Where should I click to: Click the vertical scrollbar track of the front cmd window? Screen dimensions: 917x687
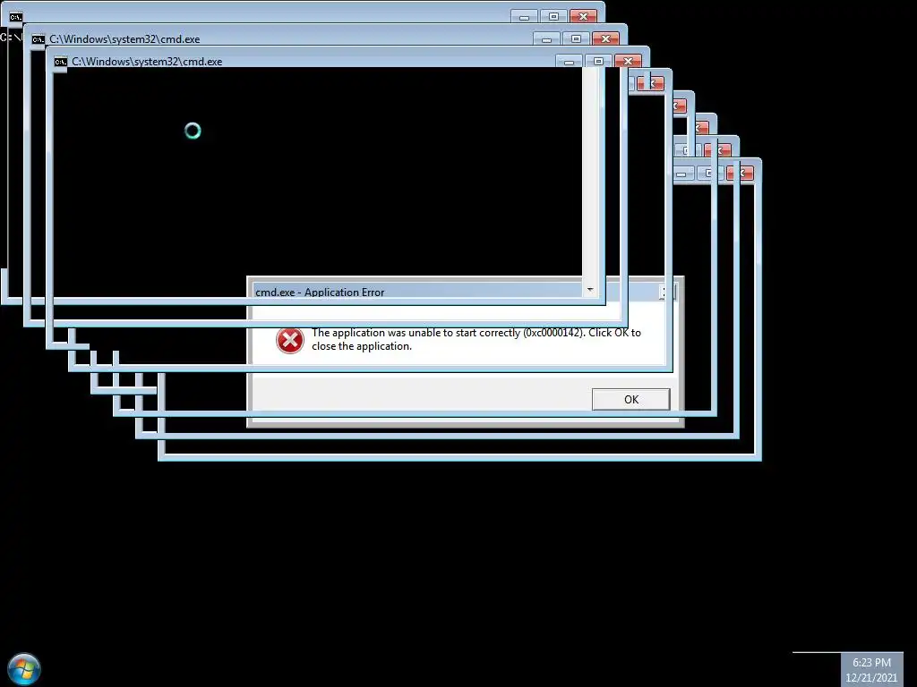(590, 175)
